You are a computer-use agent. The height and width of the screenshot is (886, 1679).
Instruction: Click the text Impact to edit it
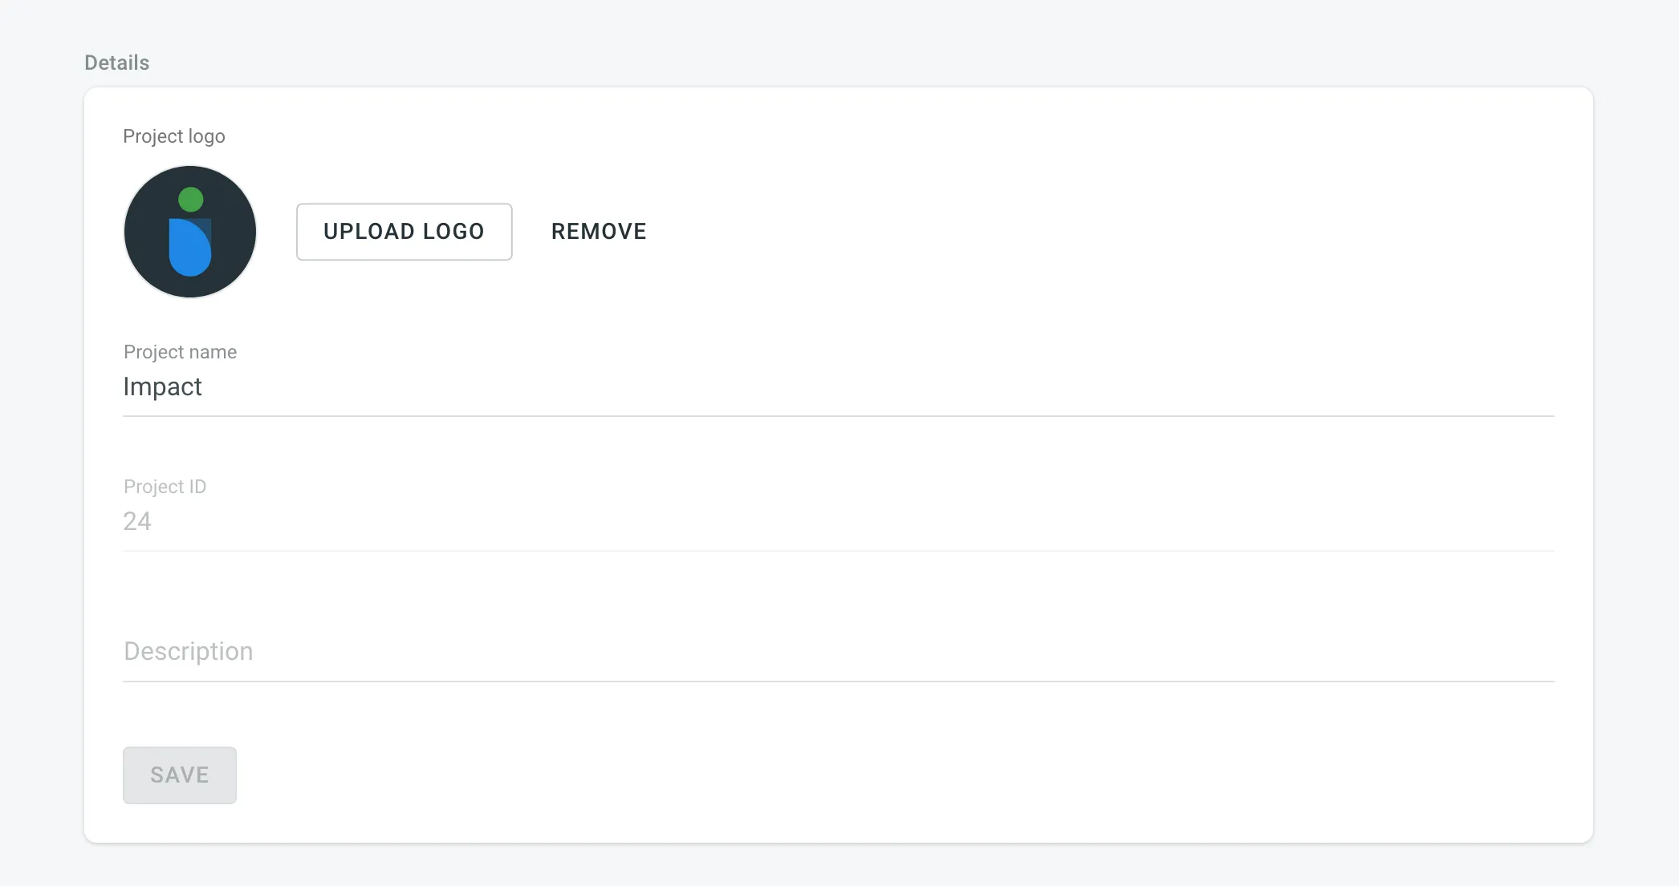pyautogui.click(x=162, y=386)
